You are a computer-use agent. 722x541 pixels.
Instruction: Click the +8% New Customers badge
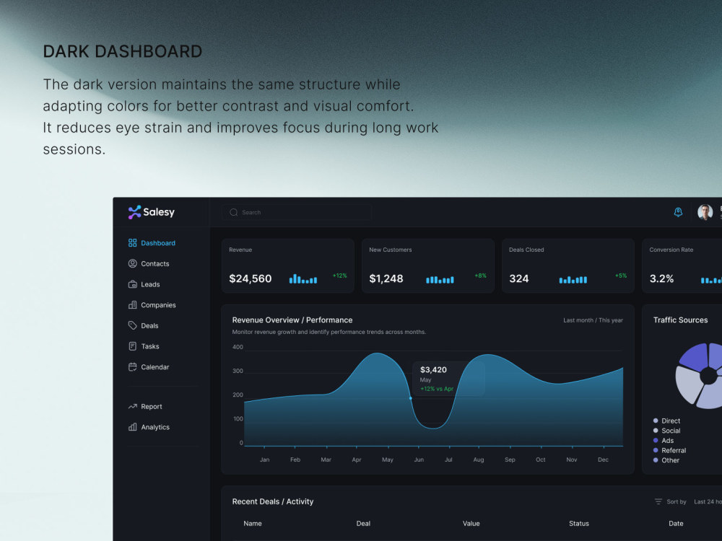(480, 276)
